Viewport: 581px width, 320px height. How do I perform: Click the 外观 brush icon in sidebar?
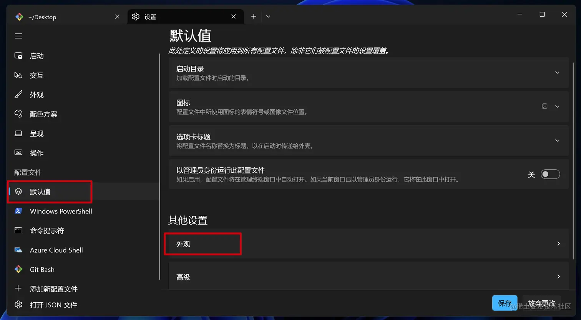point(18,95)
